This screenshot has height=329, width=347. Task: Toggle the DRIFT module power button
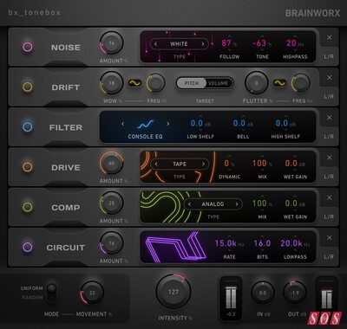[28, 87]
